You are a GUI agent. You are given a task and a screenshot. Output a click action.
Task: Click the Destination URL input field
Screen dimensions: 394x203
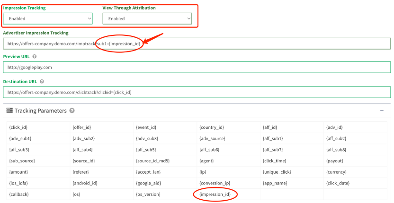pyautogui.click(x=197, y=92)
